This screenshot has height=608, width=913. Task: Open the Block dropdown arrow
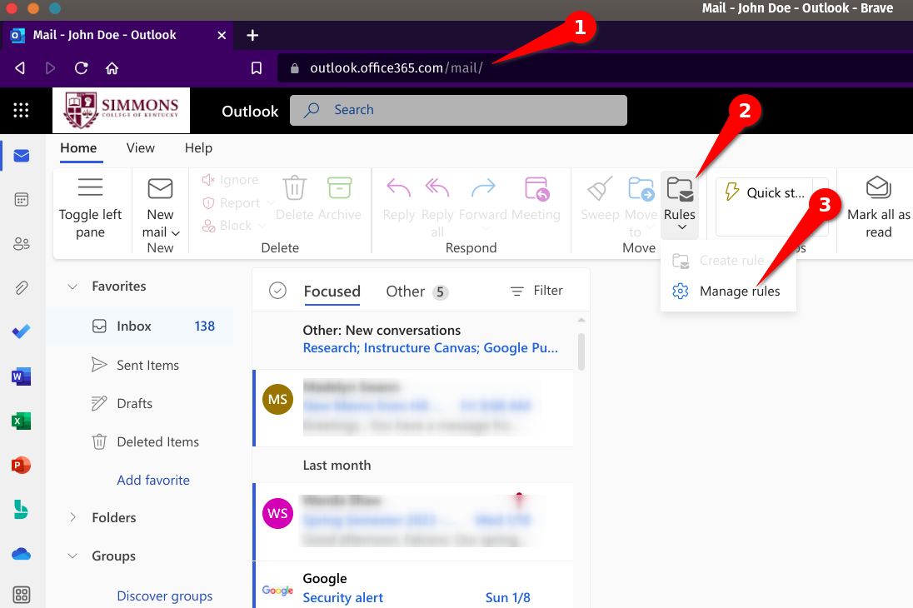262,226
